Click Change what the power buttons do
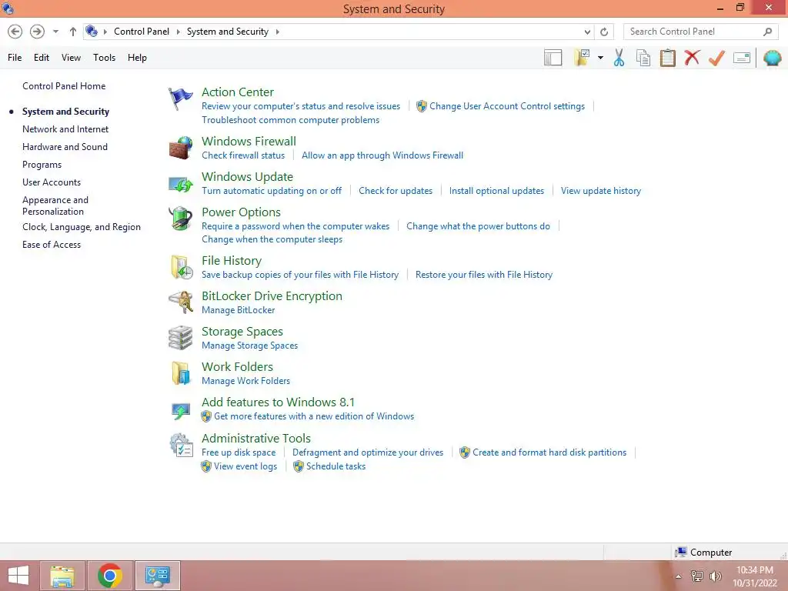The height and width of the screenshot is (591, 788). pos(478,226)
